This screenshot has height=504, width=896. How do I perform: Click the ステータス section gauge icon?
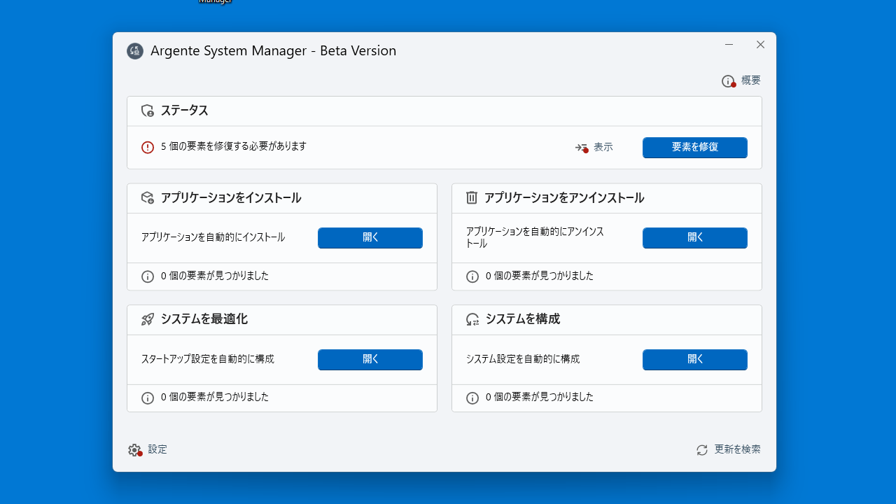147,110
